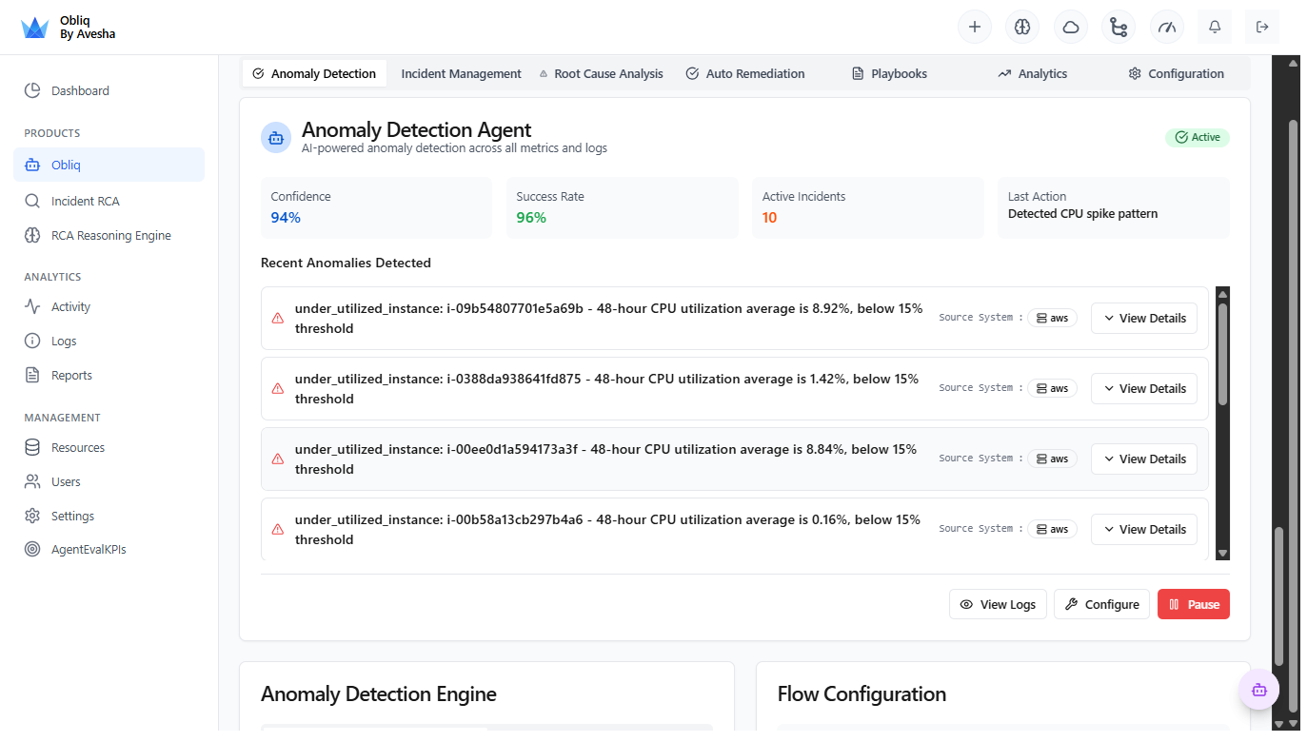Open Incident RCA in sidebar
The width and height of the screenshot is (1307, 742).
109,201
